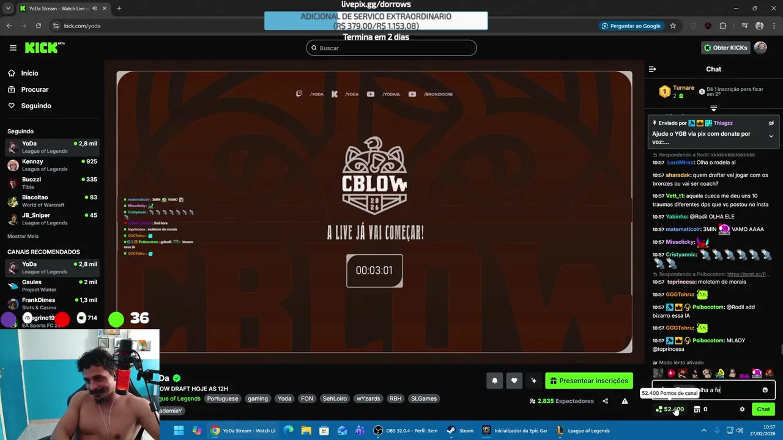Image resolution: width=783 pixels, height=440 pixels.
Task: Open Procurar in sidebar
Action: click(34, 89)
